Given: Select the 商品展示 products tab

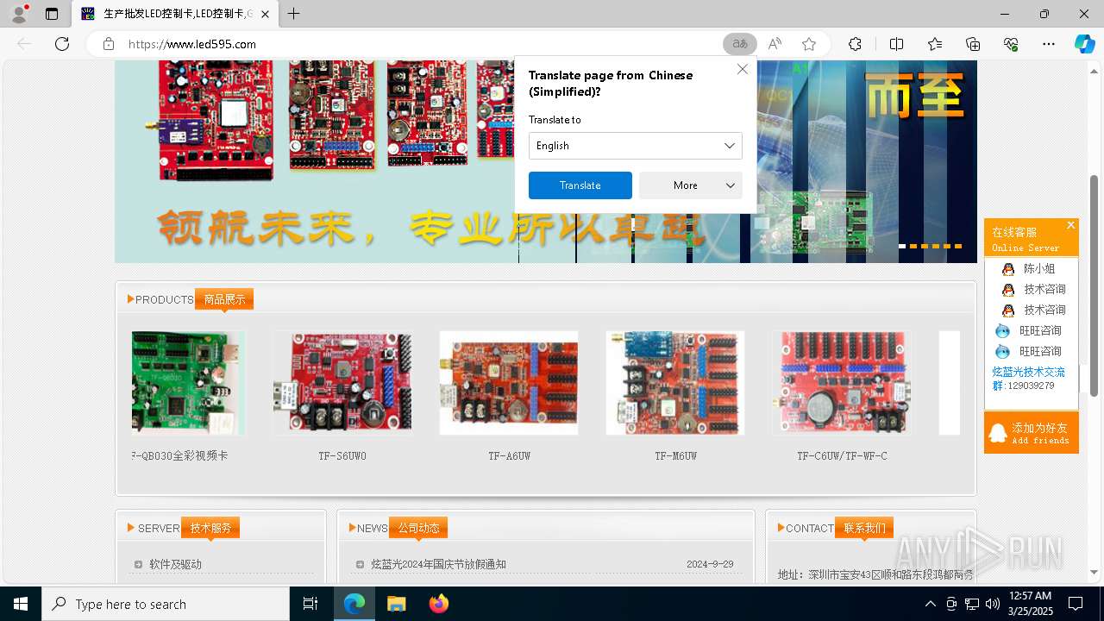Looking at the screenshot, I should point(224,299).
